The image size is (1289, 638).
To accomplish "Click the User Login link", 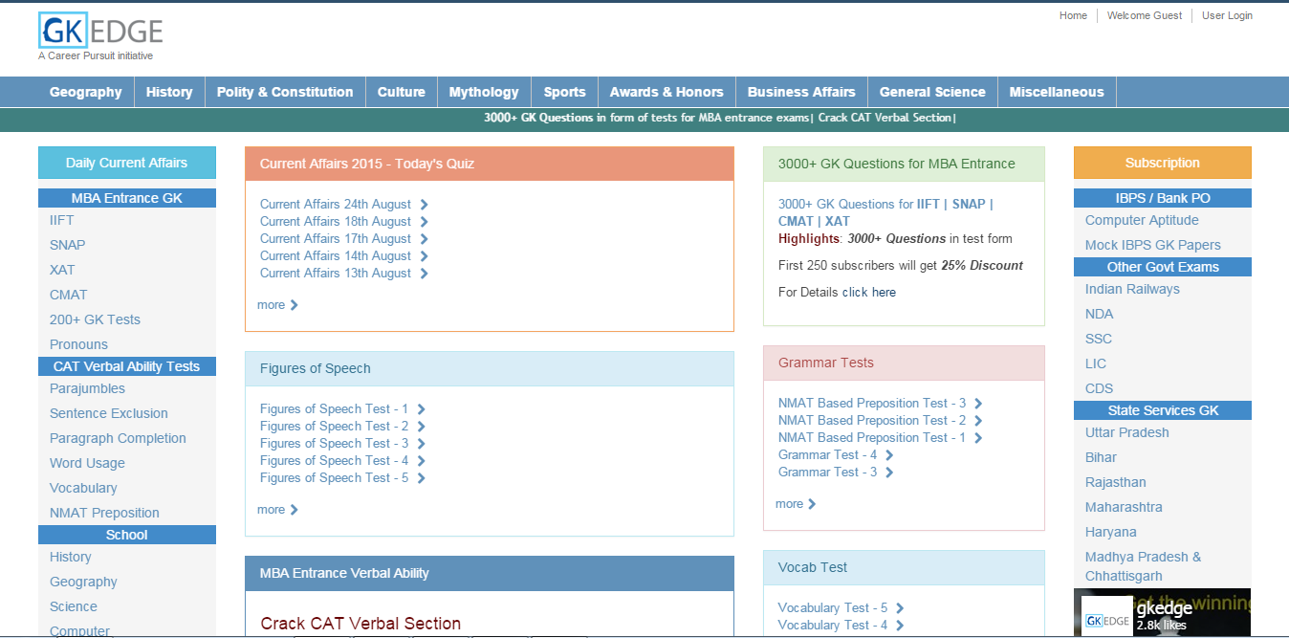I will [1227, 15].
